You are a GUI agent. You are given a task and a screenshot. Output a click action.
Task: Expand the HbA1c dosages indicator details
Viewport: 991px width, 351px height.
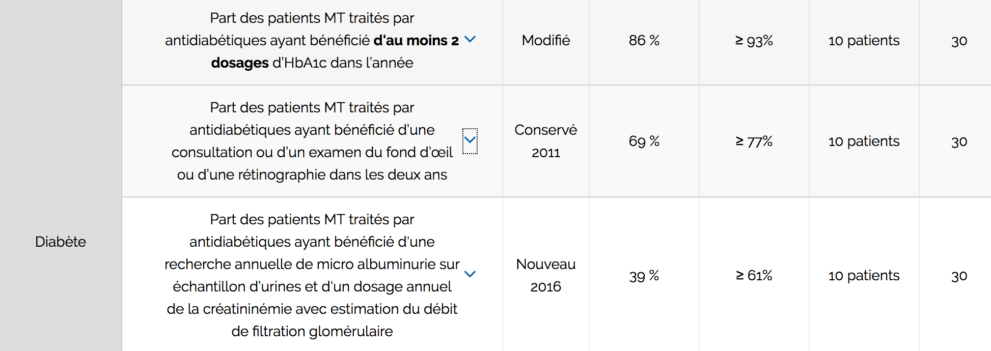coord(470,39)
